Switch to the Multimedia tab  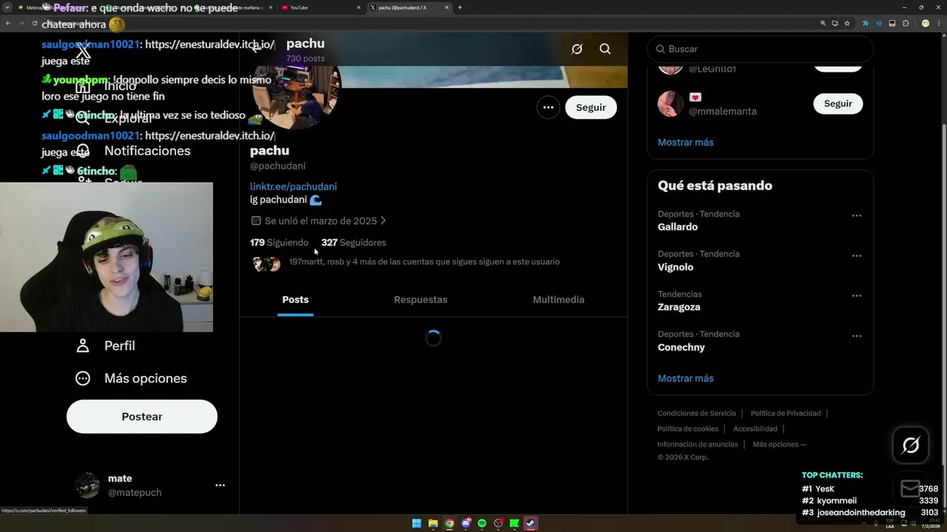(x=559, y=299)
